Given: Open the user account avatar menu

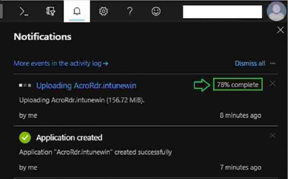Looking at the screenshot, I should click(276, 11).
